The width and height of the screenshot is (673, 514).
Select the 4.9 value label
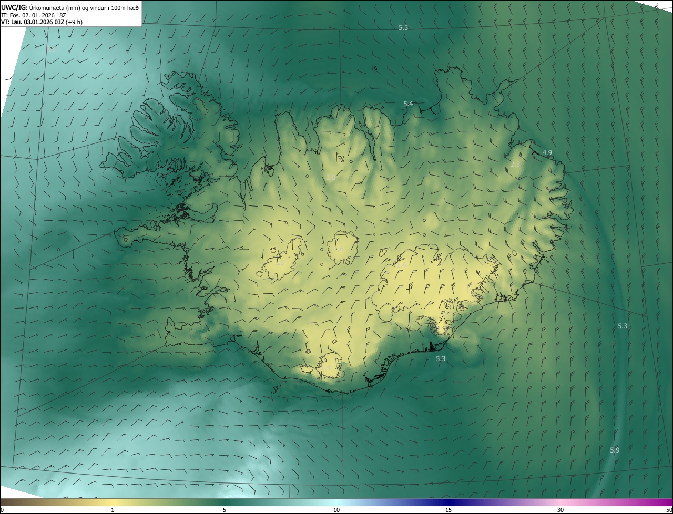[547, 152]
